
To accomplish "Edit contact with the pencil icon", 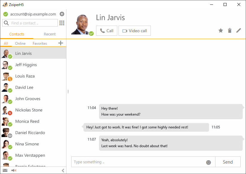I will click(x=239, y=30).
